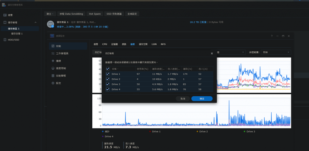
Task: Collapse the Storage management section chevron
Action: 36,23
